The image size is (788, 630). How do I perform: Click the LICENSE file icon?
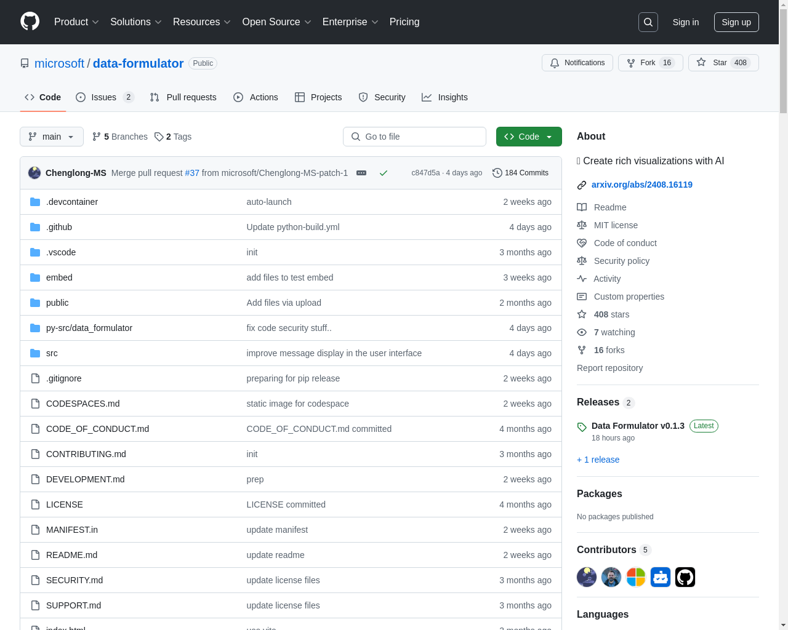pyautogui.click(x=35, y=504)
